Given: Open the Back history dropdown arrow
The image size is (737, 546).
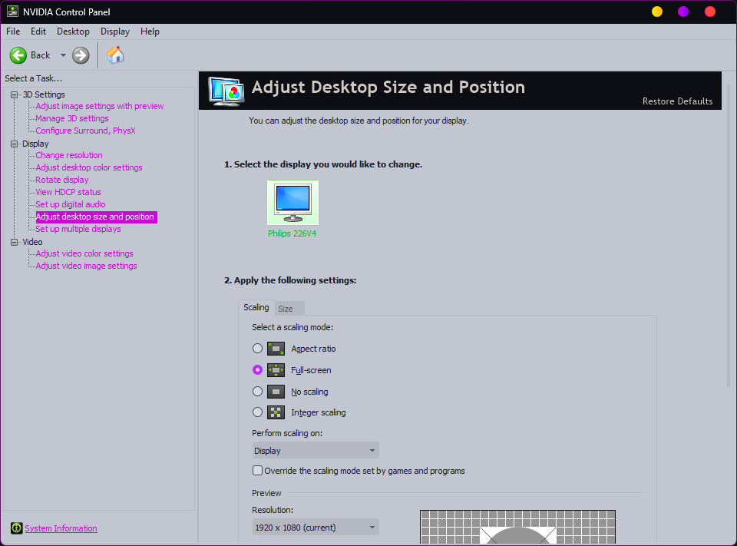Looking at the screenshot, I should tap(63, 55).
